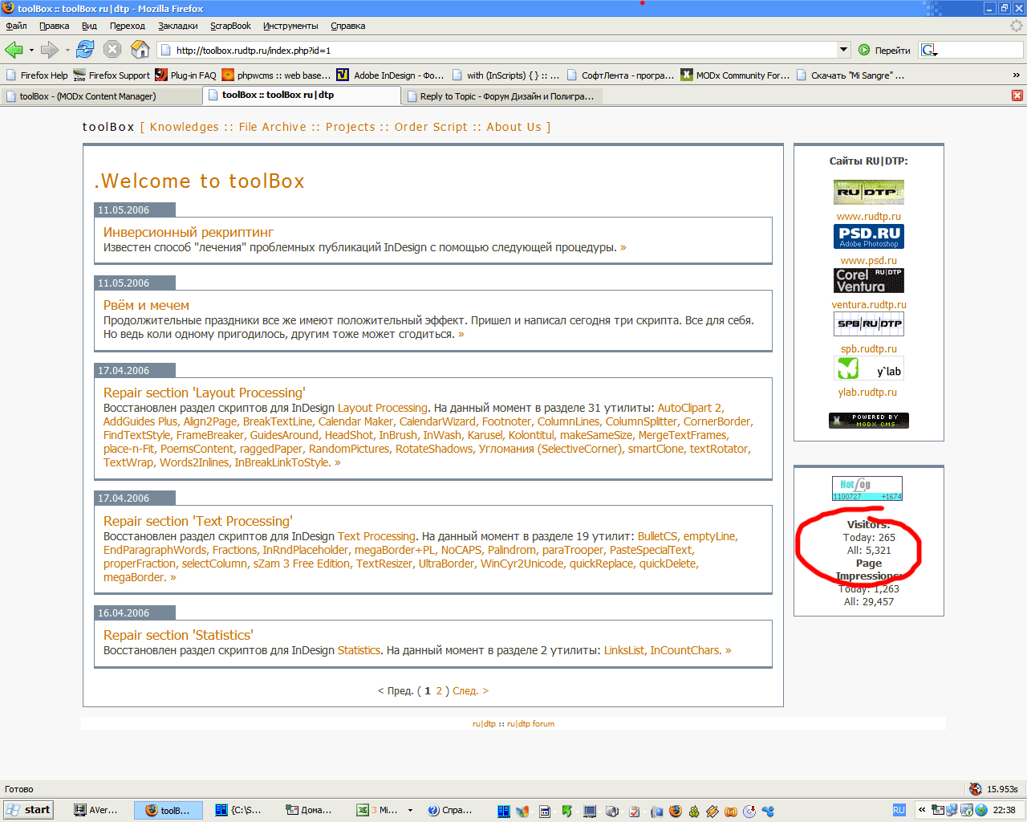Viewport: 1027px width, 822px height.
Task: Click the RU language indicator
Action: coord(899,811)
